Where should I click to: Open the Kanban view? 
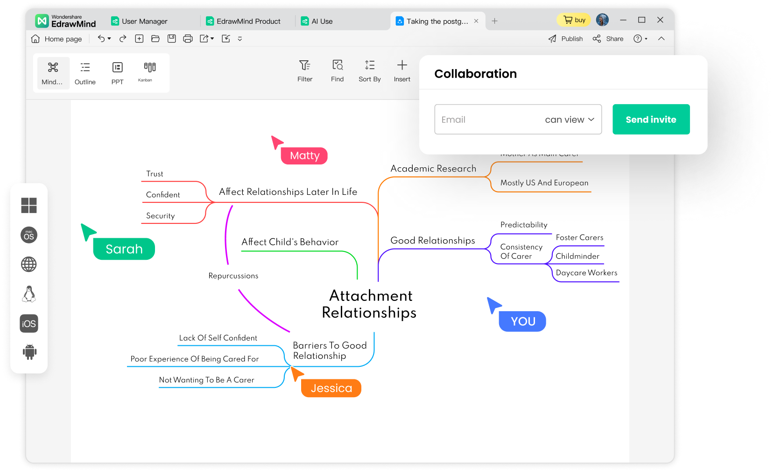point(145,72)
